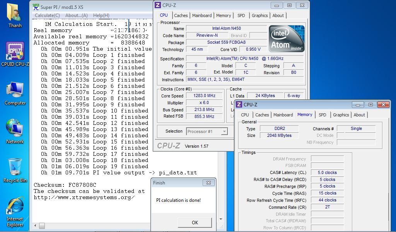The image size is (396, 232).
Task: Click the Intel Atom inside logo
Action: (287, 38)
